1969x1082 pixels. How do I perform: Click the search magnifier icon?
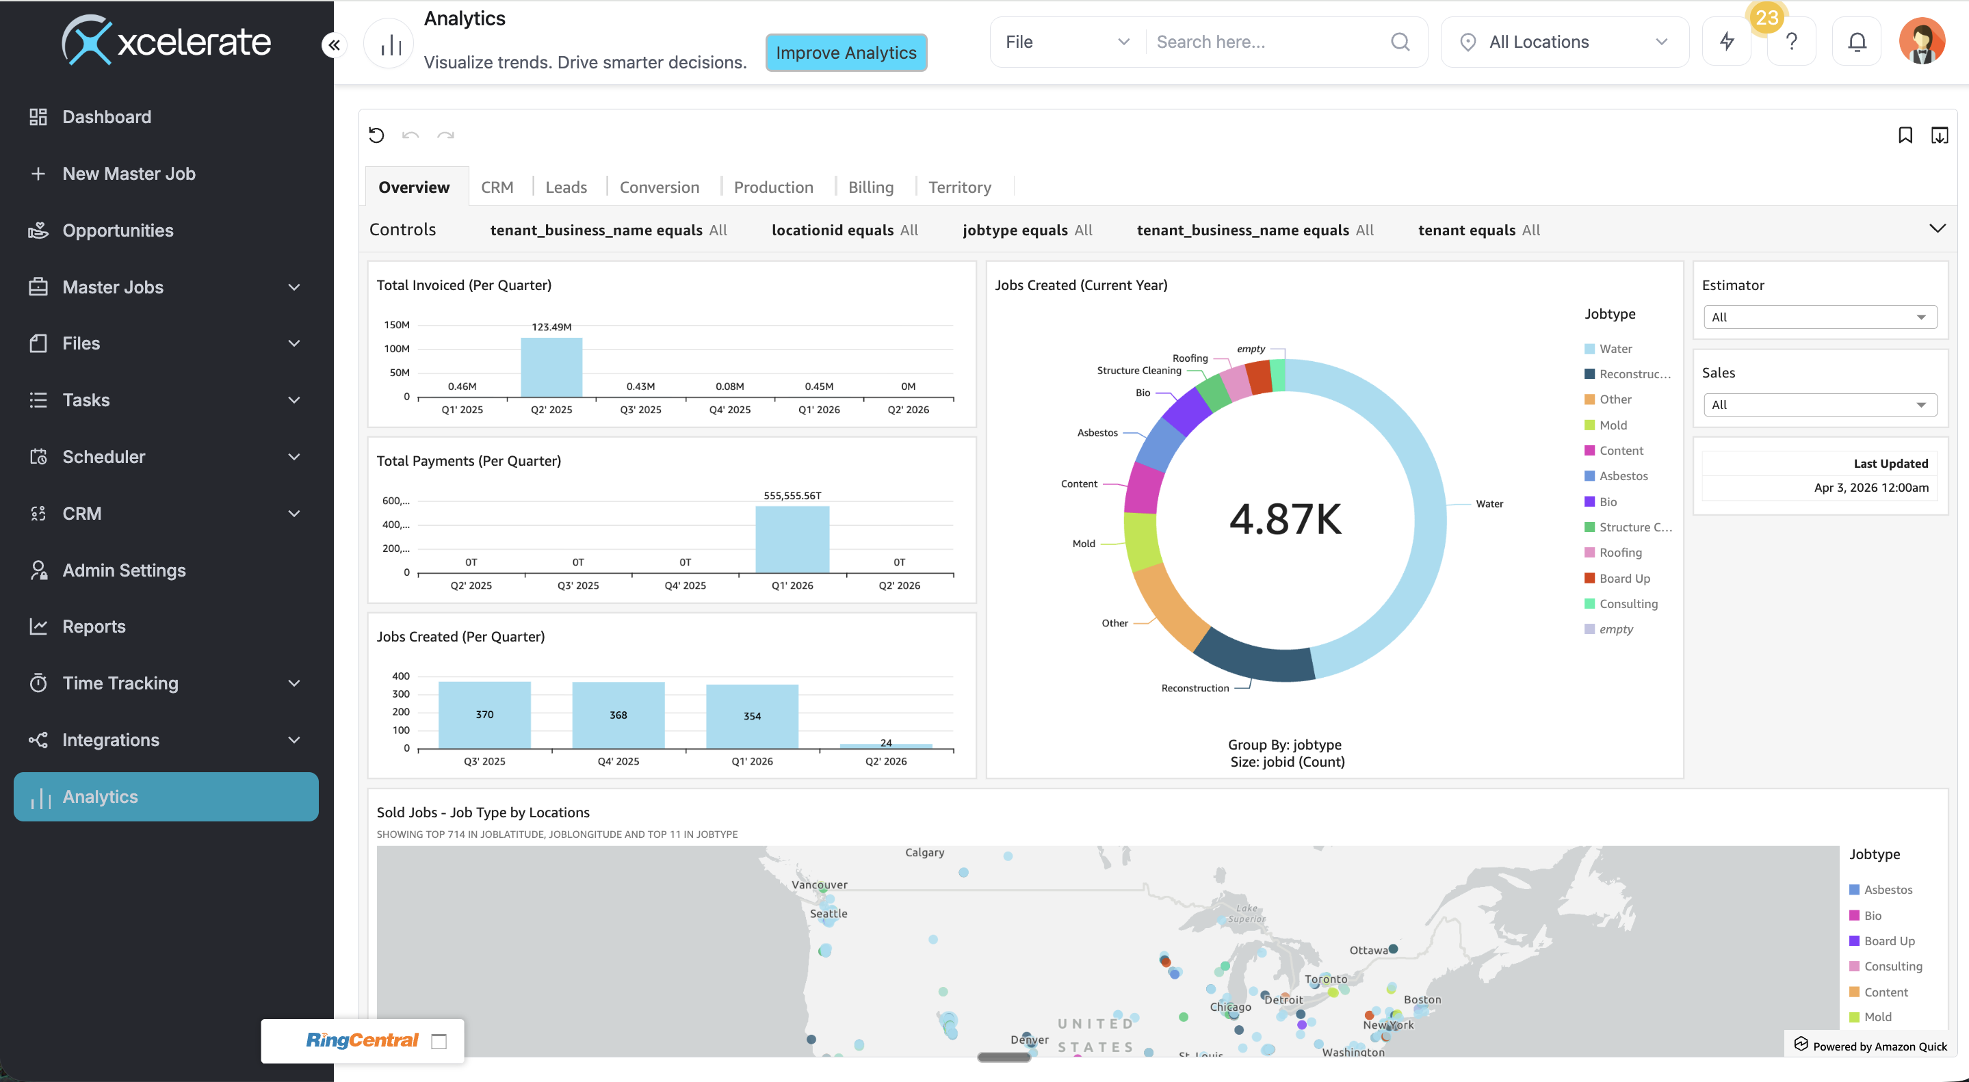[x=1400, y=41]
